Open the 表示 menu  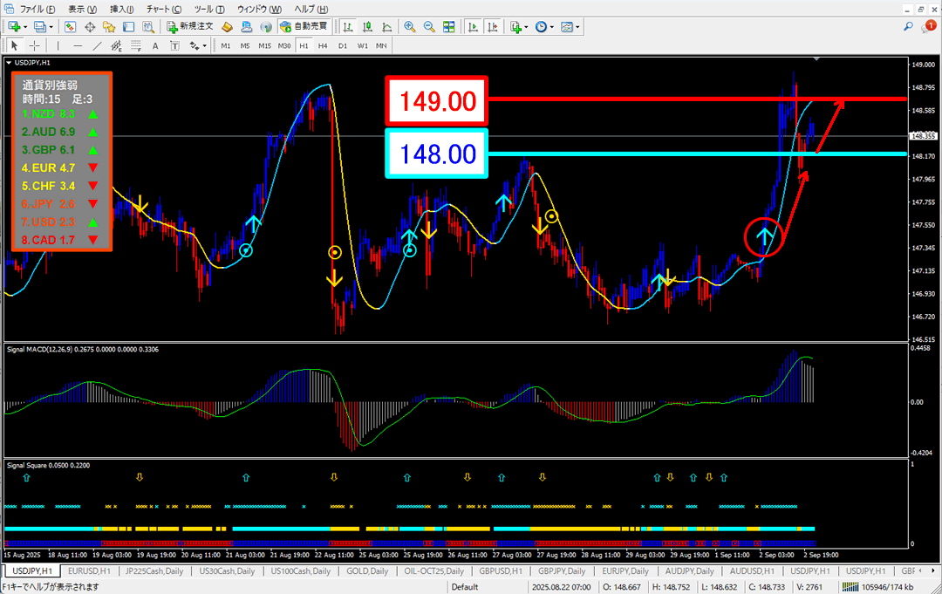pyautogui.click(x=82, y=9)
